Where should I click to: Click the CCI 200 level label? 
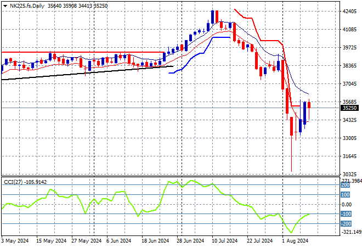(346, 184)
